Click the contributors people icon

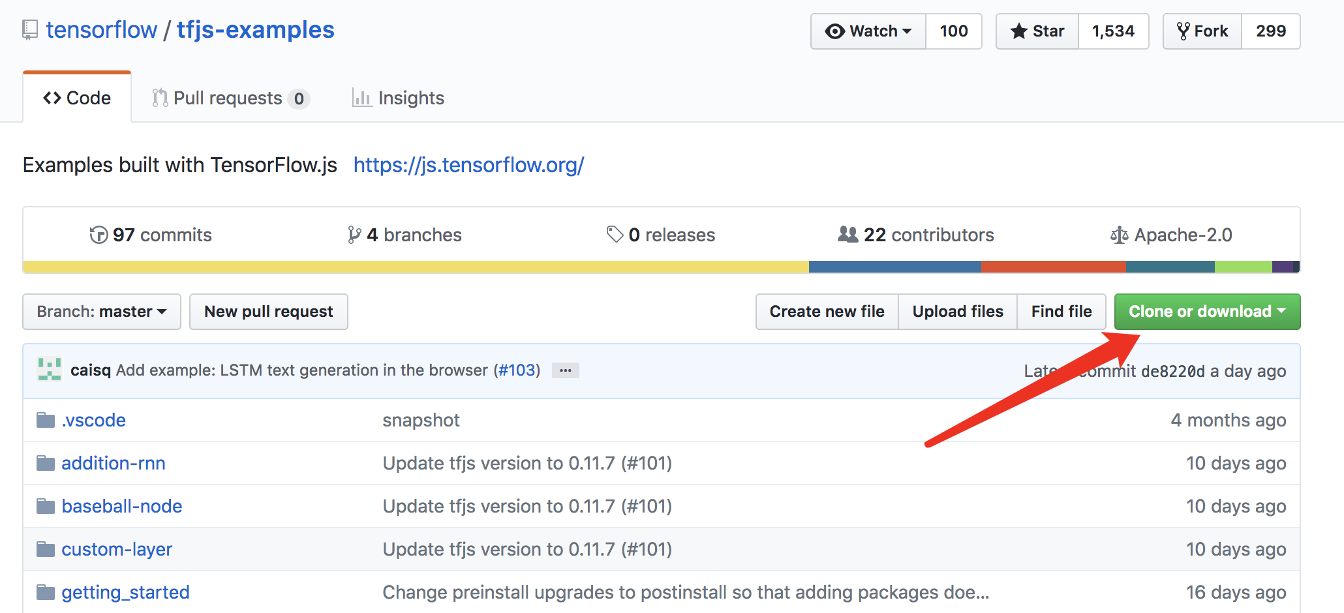pos(848,234)
